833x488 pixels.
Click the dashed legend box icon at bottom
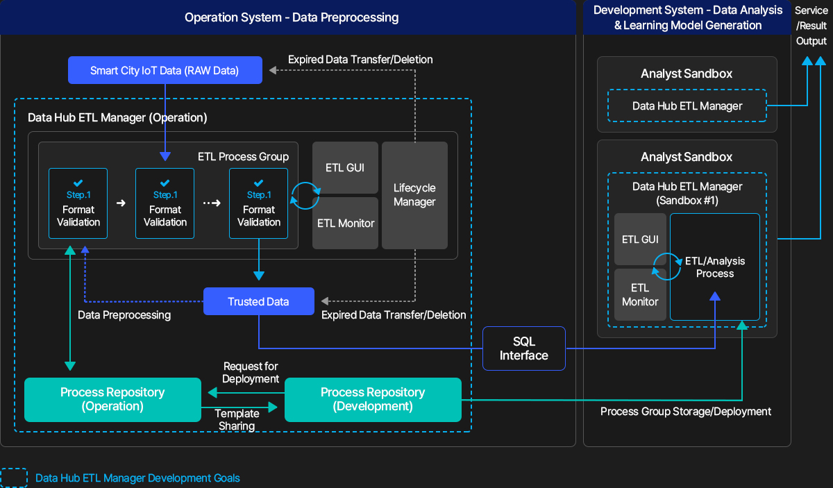pos(14,478)
